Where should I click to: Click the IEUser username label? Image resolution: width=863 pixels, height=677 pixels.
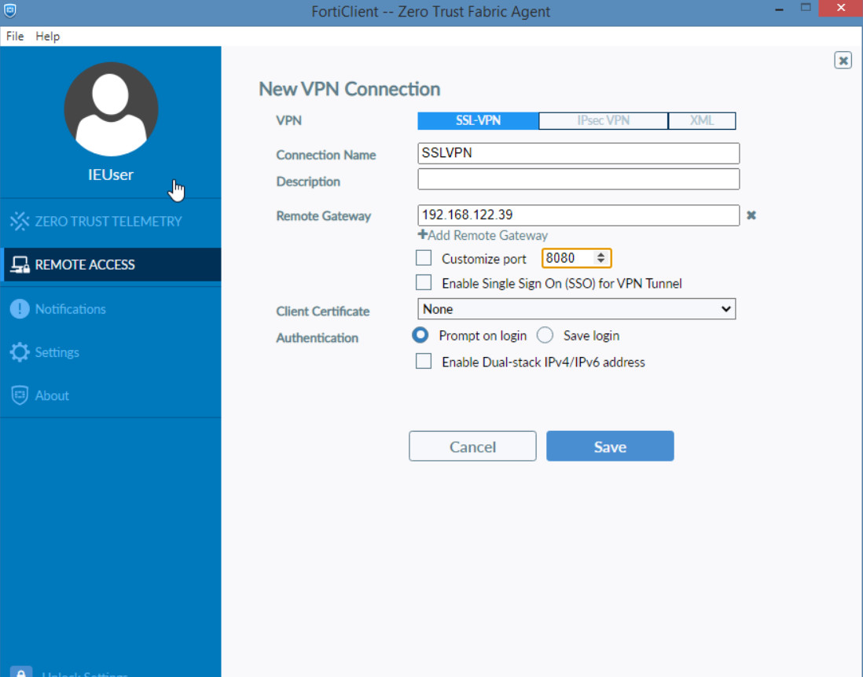point(111,175)
